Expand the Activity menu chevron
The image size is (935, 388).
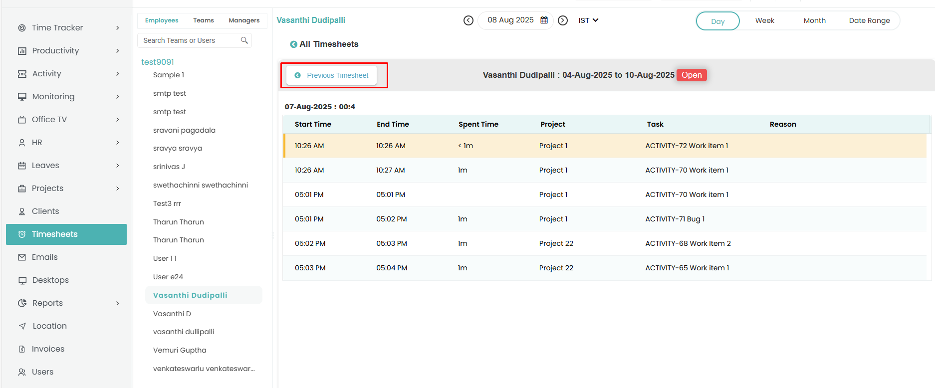point(118,74)
